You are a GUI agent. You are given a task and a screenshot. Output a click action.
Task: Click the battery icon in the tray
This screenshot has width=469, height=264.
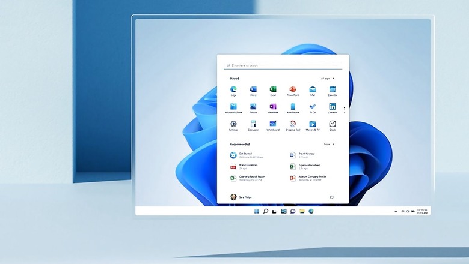pos(412,211)
